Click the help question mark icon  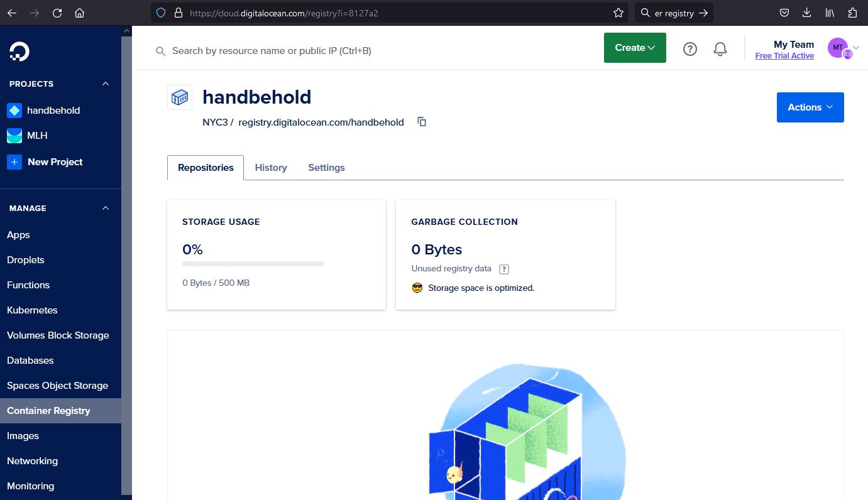[690, 49]
